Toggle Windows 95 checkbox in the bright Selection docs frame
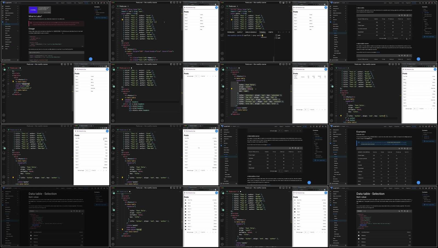Viewport: 438px width, 248px height. 359,239
